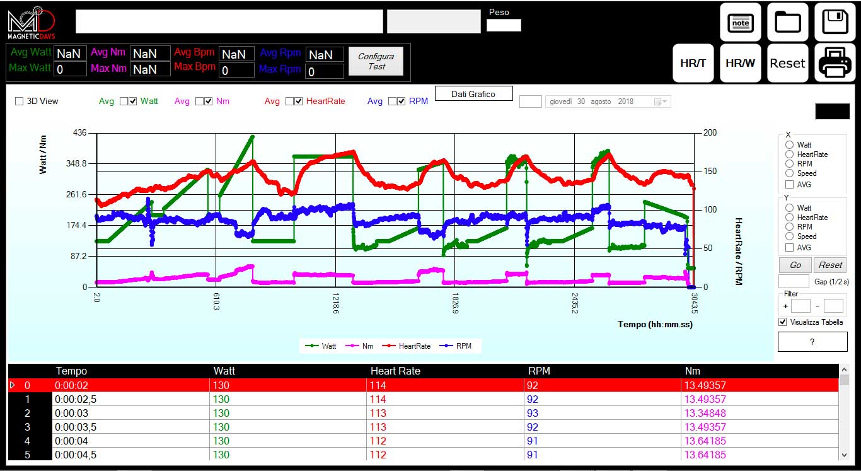
Task: Select RPM radio in X group
Action: (790, 164)
